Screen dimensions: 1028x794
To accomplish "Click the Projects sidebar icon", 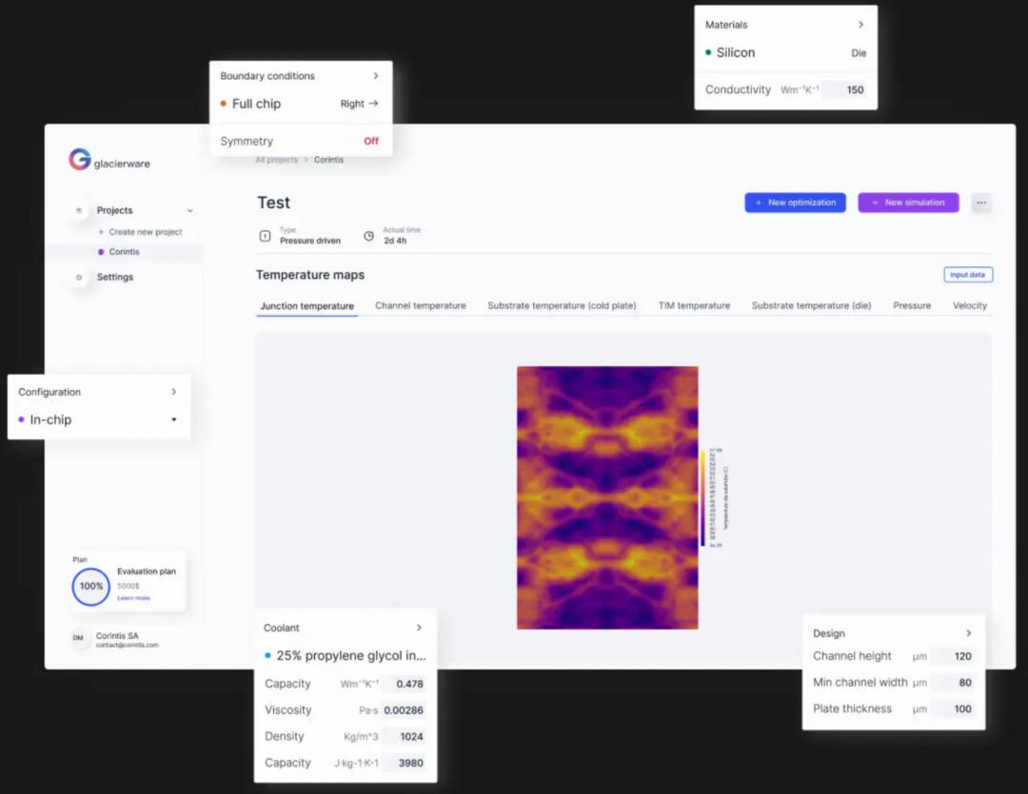I will (x=79, y=210).
